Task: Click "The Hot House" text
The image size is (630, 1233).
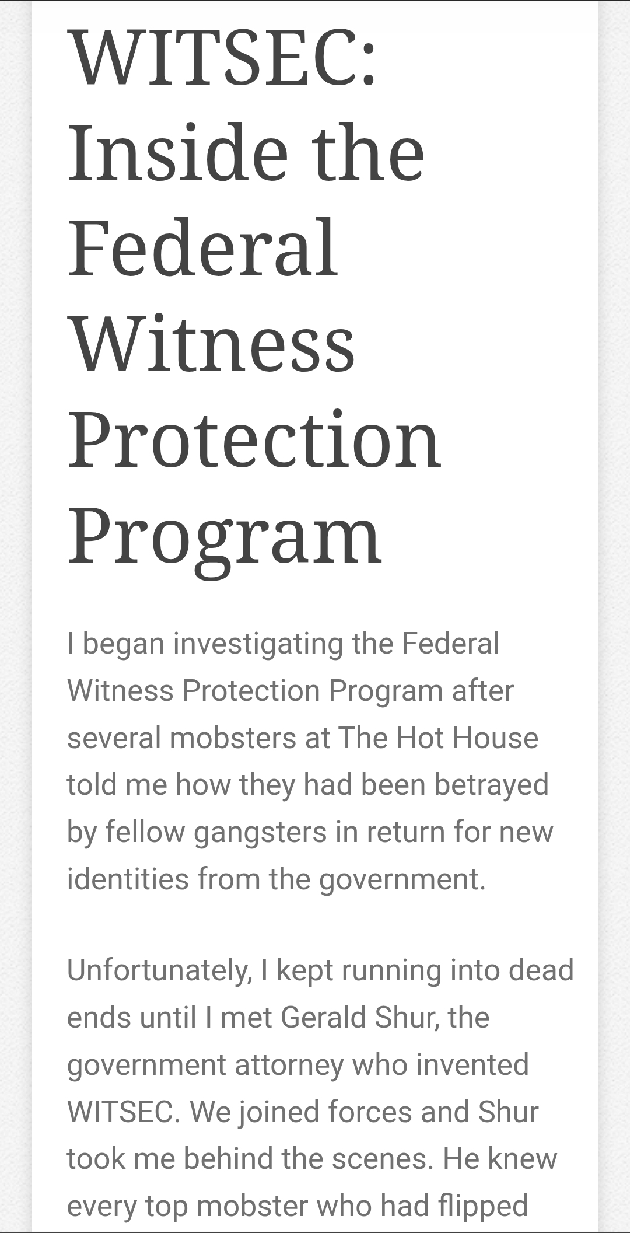Action: pyautogui.click(x=437, y=738)
